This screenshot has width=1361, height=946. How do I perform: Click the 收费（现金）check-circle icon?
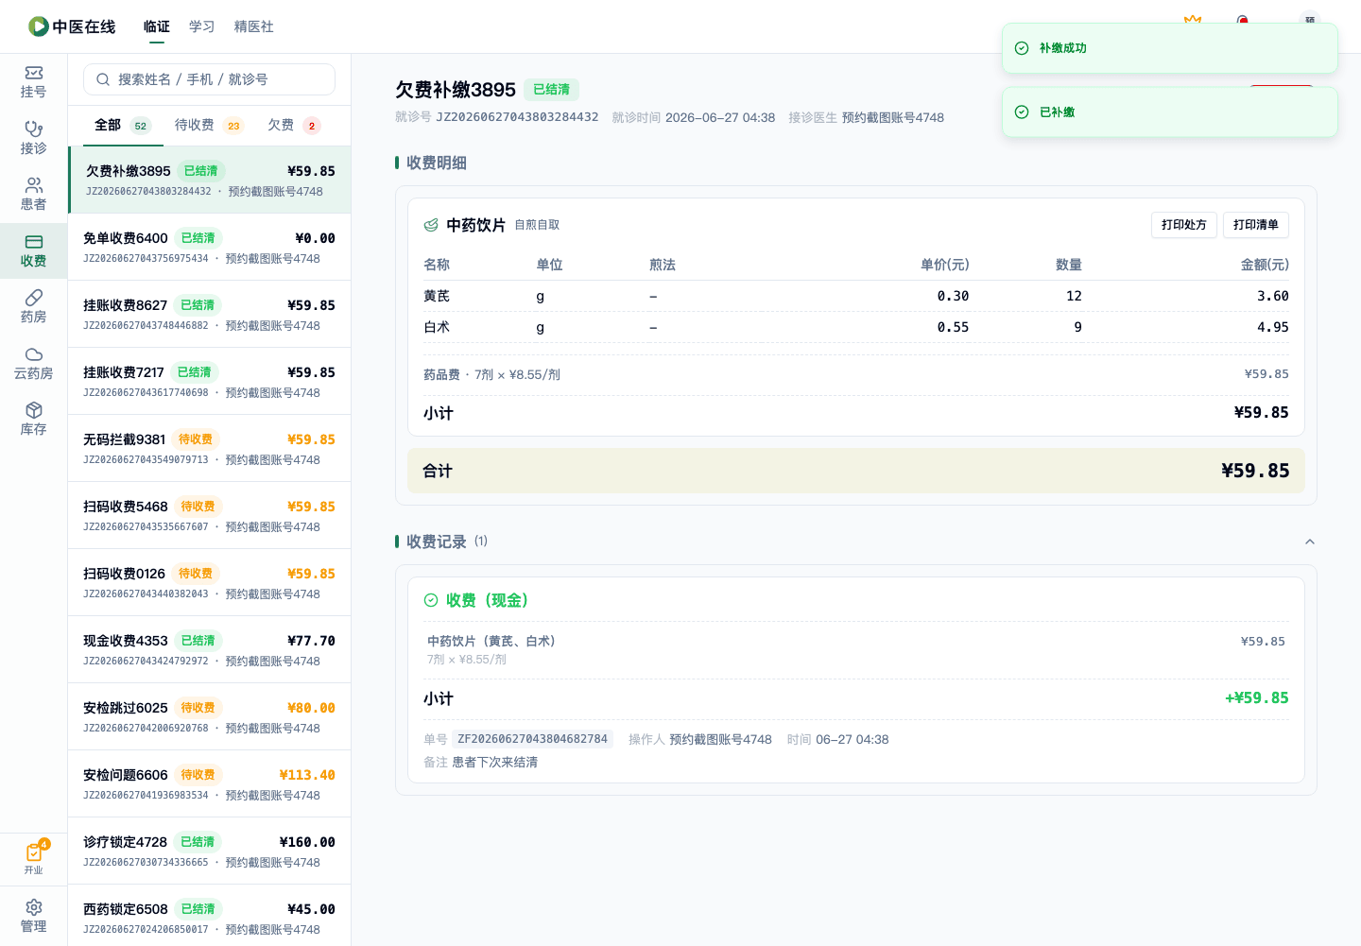click(x=431, y=600)
